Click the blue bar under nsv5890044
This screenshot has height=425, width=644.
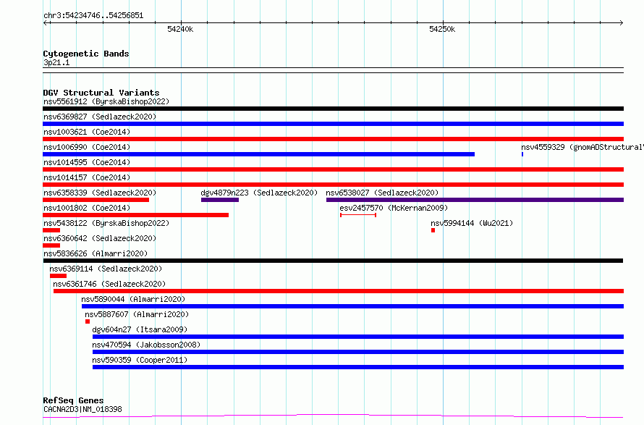click(x=352, y=306)
